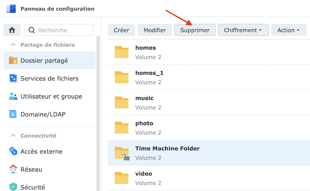
Task: Collapse the Connectivité section
Action: [13, 136]
